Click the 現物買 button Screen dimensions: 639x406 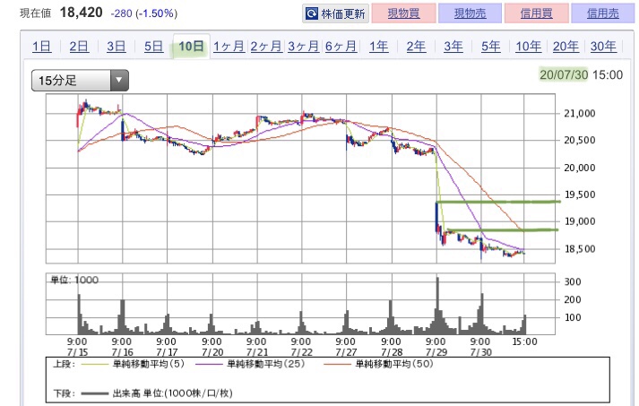pos(403,13)
